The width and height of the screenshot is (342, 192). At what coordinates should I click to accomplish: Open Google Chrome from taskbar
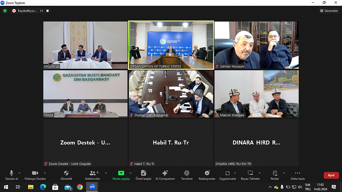click(x=80, y=187)
